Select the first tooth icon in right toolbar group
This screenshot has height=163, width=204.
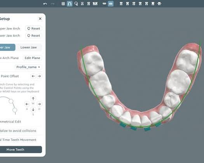click(x=121, y=4)
